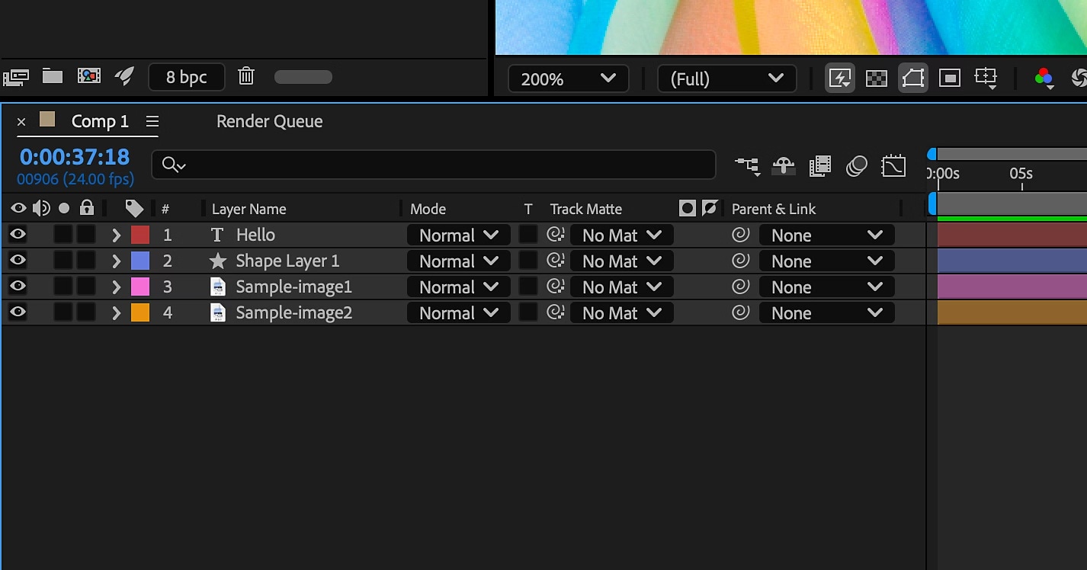This screenshot has height=570, width=1087.
Task: Create a new composition icon
Action: [89, 76]
